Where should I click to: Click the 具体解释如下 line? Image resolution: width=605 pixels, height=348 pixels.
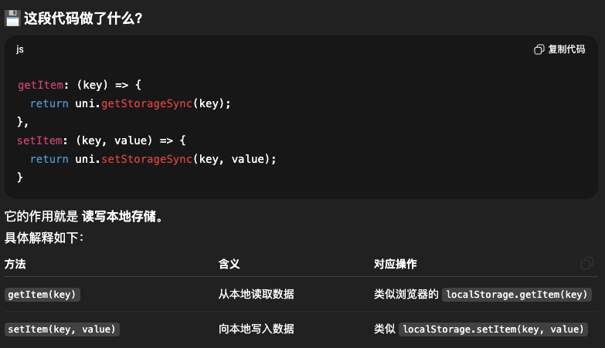44,237
